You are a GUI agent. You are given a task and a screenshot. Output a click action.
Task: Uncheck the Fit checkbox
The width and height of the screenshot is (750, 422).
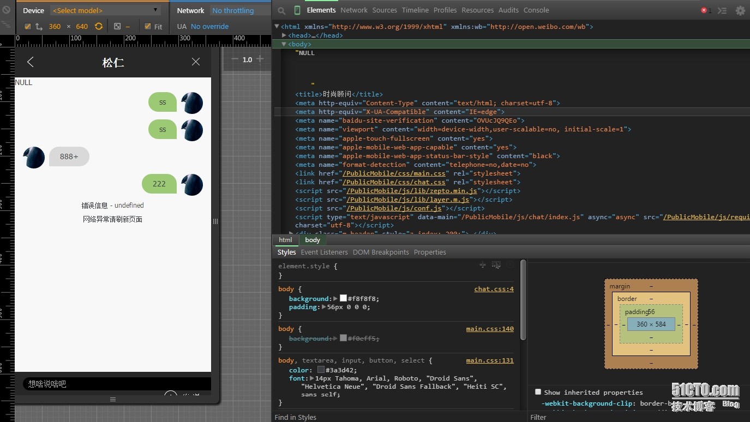(147, 26)
